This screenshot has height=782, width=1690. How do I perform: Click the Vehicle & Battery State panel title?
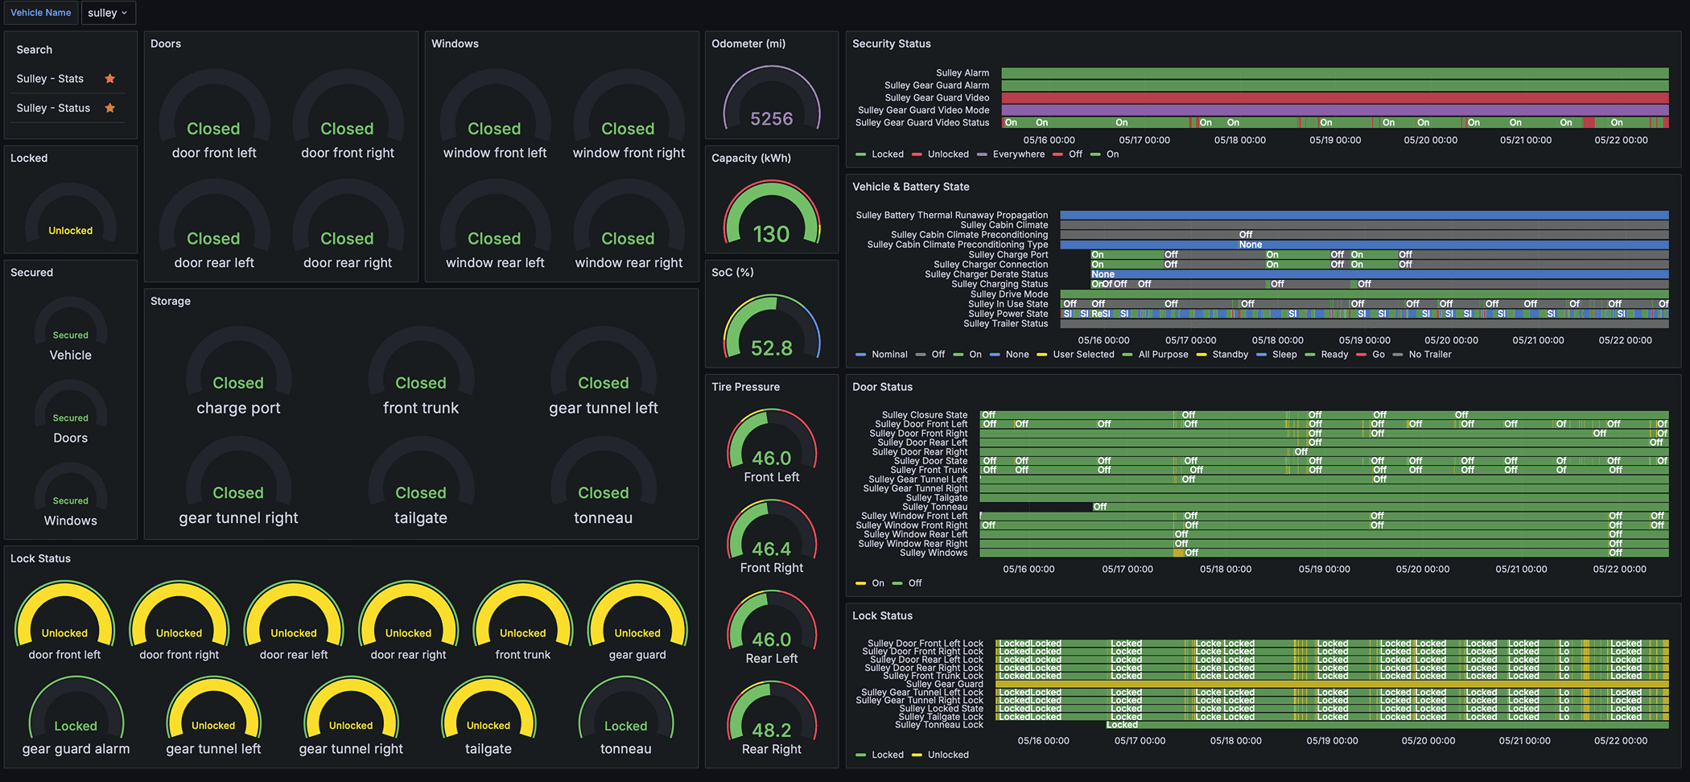pyautogui.click(x=911, y=187)
